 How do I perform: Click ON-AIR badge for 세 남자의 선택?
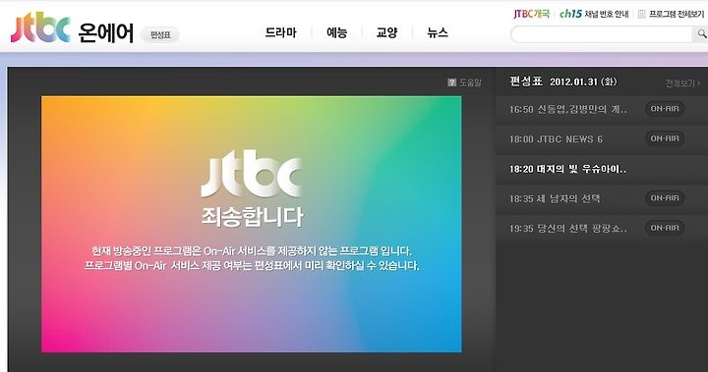[x=665, y=198]
